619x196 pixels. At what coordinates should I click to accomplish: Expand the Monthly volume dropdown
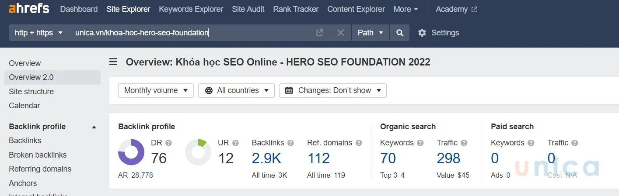pos(156,90)
